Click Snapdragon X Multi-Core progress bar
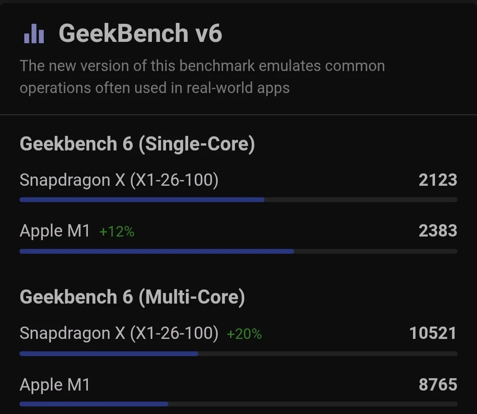Screen dimensions: 477x414 click(238, 354)
